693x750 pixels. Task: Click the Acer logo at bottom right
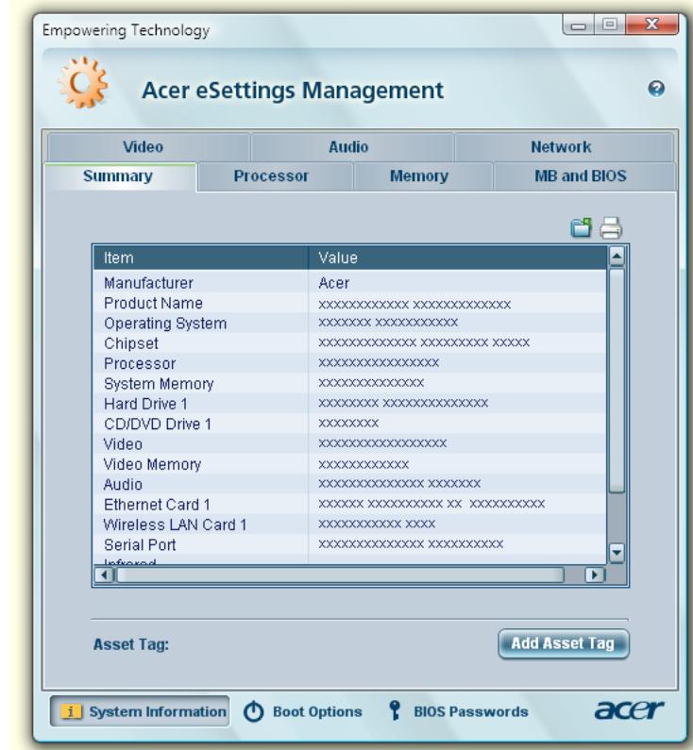[x=630, y=709]
